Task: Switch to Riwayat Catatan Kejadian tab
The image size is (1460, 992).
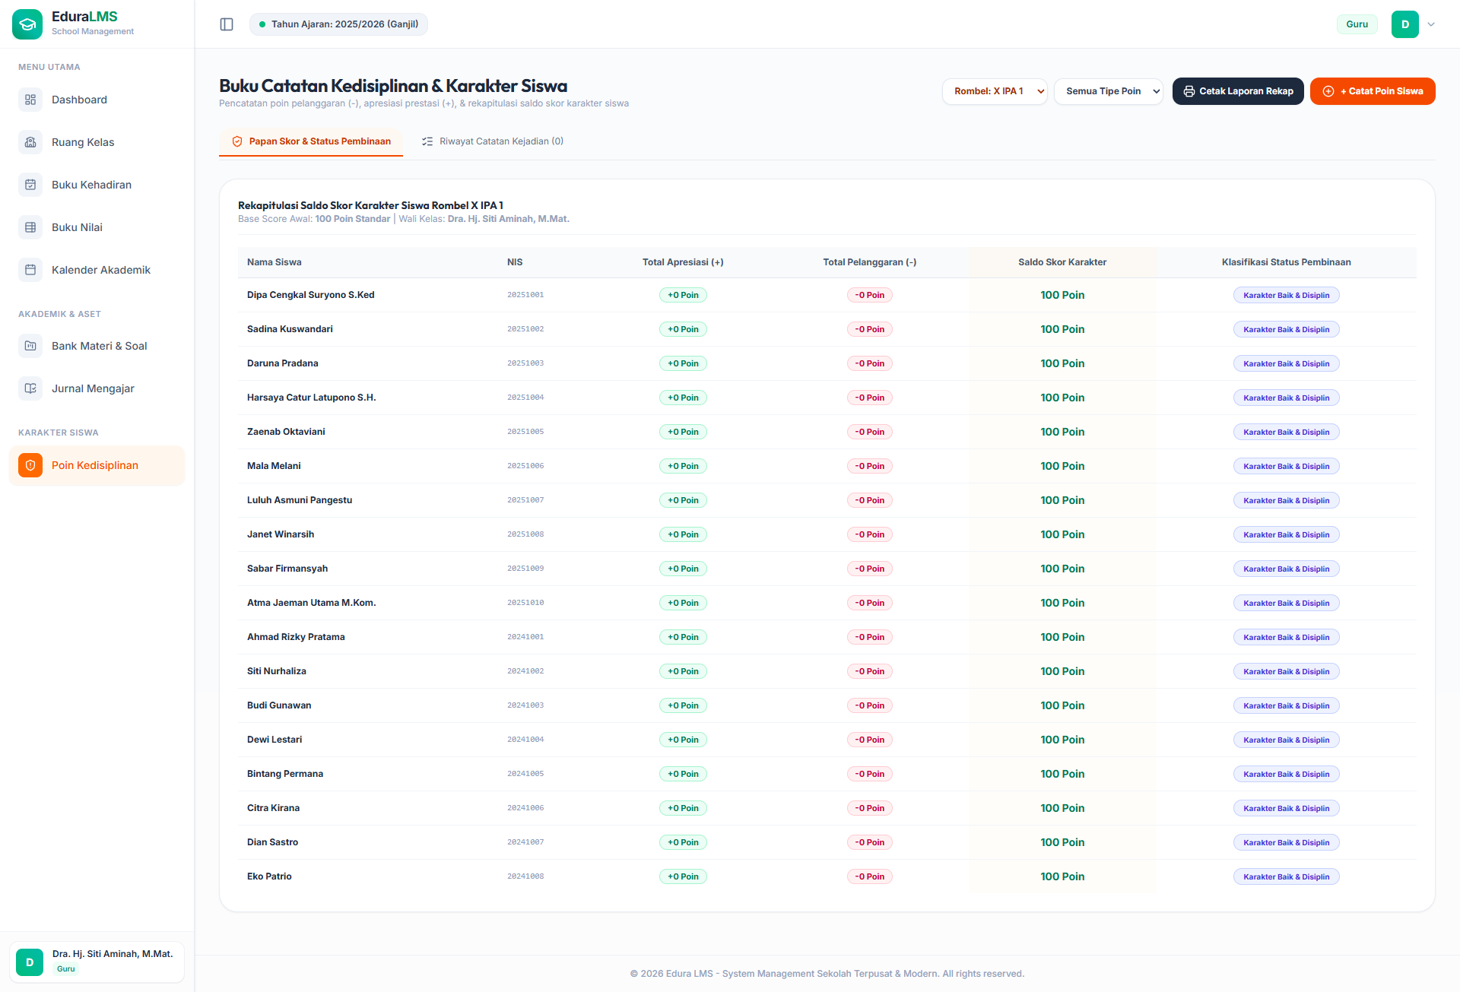Action: [493, 141]
